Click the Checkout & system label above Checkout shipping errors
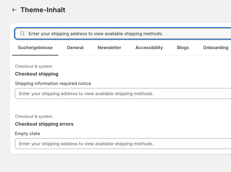Viewport: 231px width, 172px height. coord(34,116)
